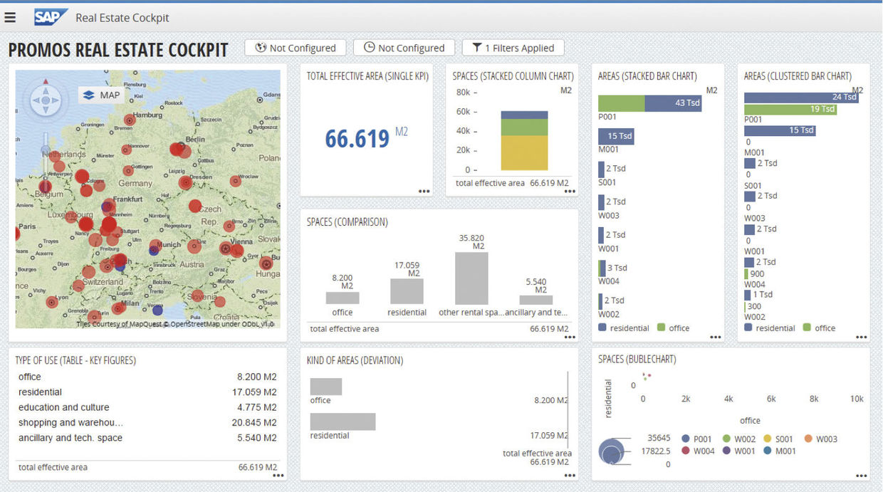Viewport: 883px width, 492px height.
Task: Open options menu of Total Effective Area tile
Action: tap(424, 191)
